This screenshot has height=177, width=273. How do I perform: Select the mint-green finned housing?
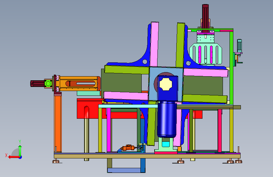click(x=205, y=54)
